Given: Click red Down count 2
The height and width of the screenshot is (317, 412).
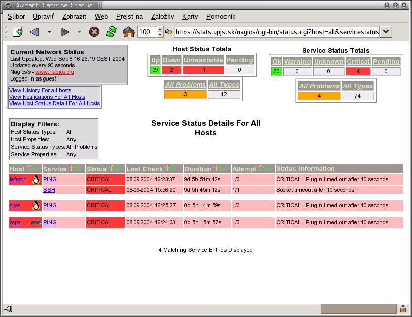Looking at the screenshot, I should pyautogui.click(x=172, y=70).
